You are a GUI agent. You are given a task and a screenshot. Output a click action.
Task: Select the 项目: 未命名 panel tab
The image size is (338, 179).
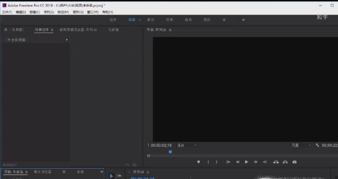click(x=13, y=172)
